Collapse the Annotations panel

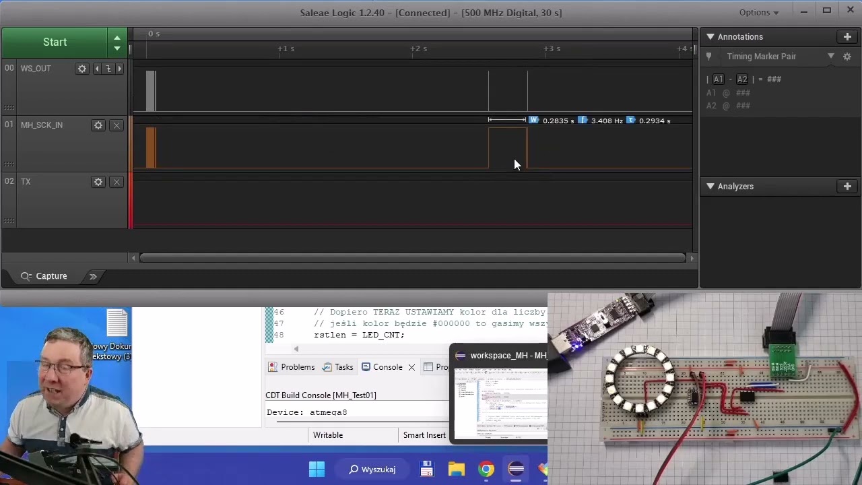(x=710, y=37)
